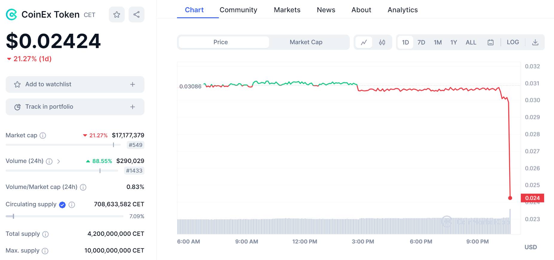This screenshot has height=260, width=554.
Task: Open the share icon button
Action: (x=136, y=14)
